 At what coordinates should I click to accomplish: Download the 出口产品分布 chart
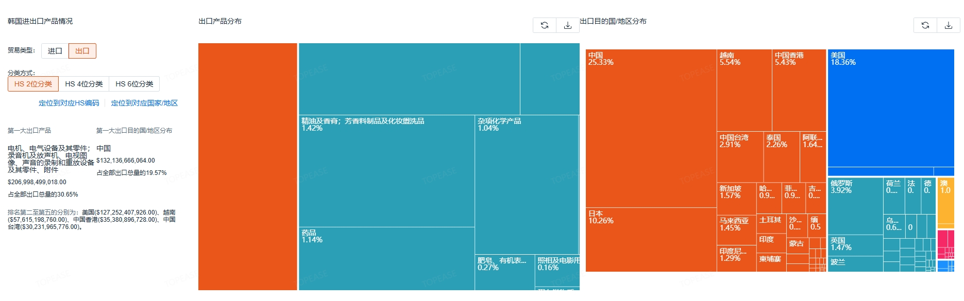tap(567, 25)
